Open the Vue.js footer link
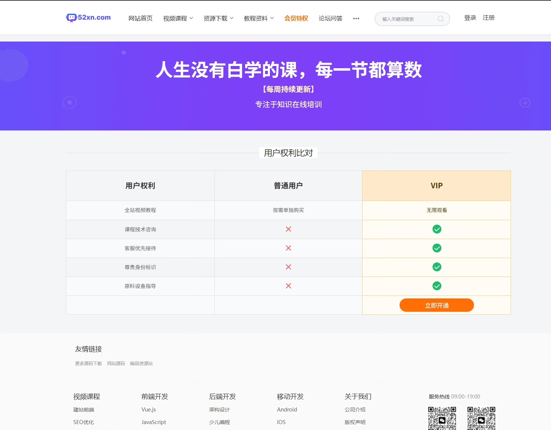 click(149, 409)
